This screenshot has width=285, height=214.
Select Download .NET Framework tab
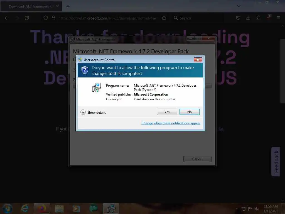tap(31, 6)
